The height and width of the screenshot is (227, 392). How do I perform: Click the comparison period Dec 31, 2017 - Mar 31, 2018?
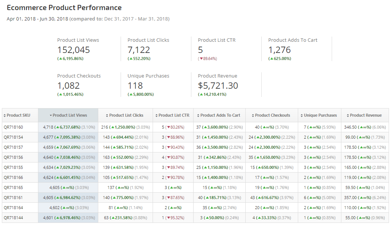coord(136,19)
